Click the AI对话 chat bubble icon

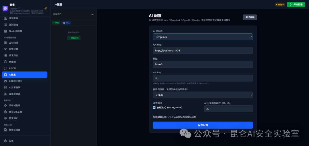5,68
